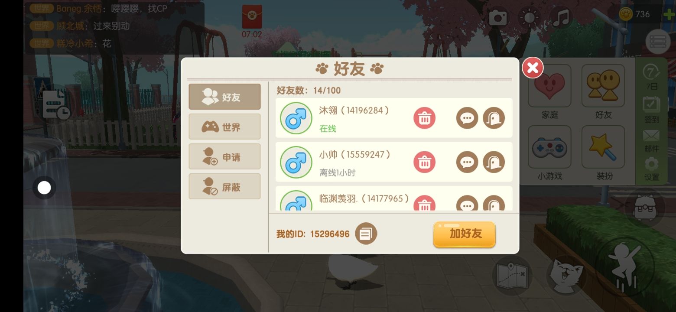Image resolution: width=676 pixels, height=312 pixels.
Task: Delete friend 沐翎 with trash icon
Action: [x=424, y=118]
